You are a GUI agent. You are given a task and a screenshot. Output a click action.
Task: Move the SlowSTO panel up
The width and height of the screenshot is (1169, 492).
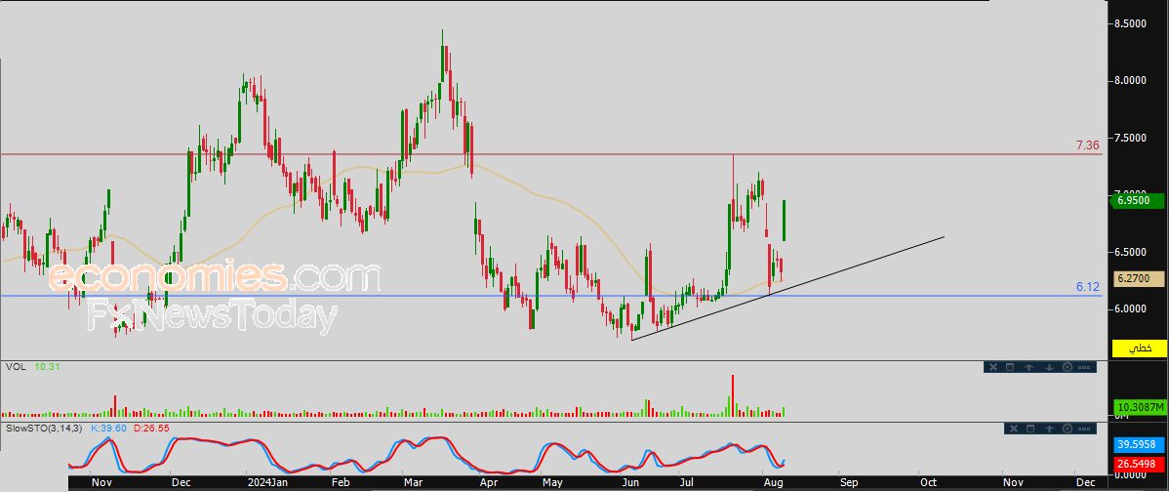[x=1049, y=429]
